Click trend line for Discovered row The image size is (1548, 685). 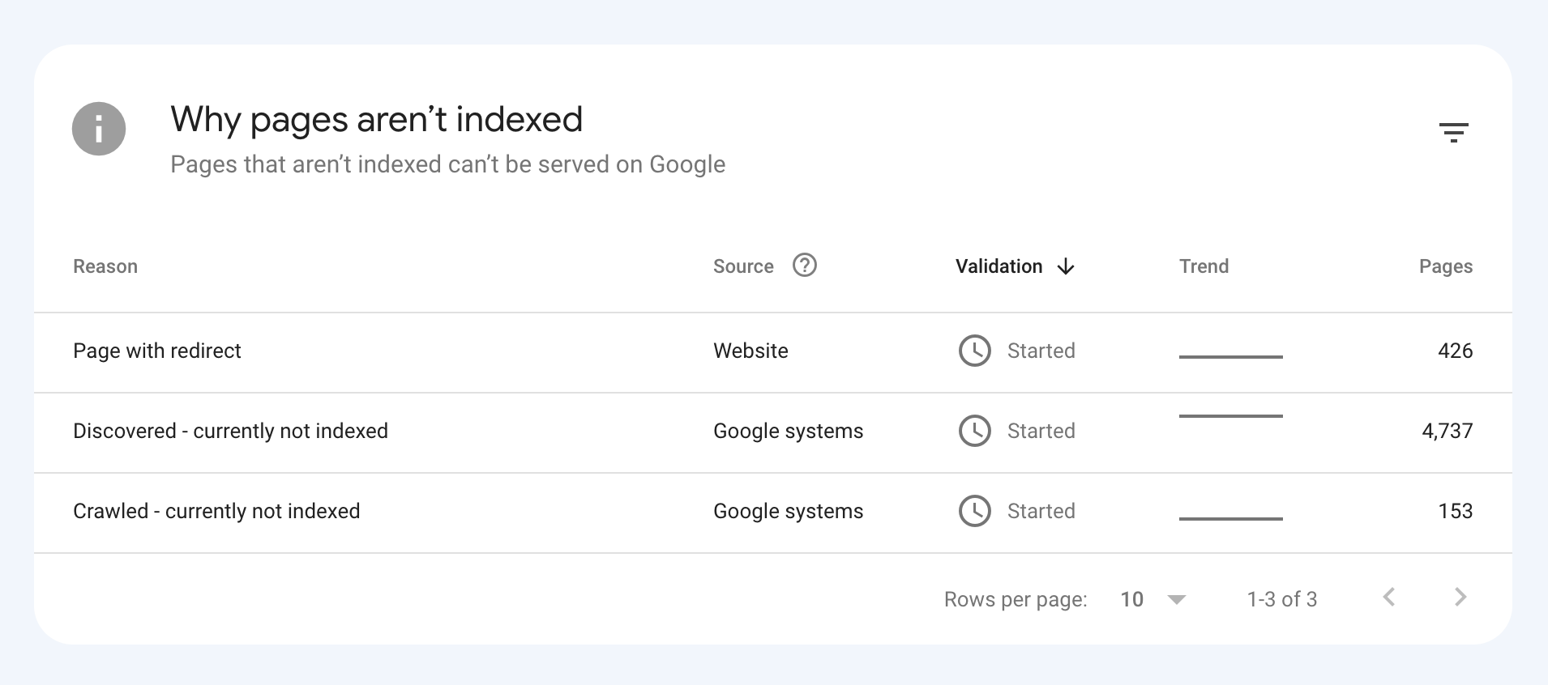1230,416
